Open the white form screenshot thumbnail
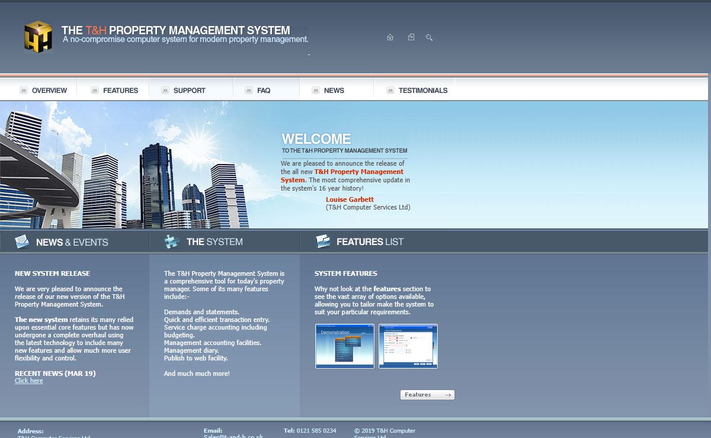Screen dimensions: 711x438 point(408,346)
